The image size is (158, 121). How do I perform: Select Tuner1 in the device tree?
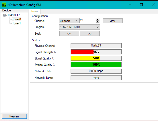pos(17,23)
